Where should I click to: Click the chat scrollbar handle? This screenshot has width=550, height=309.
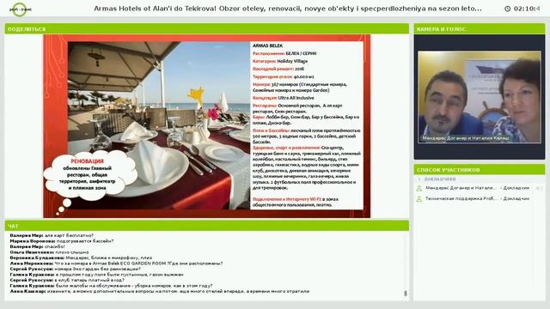coord(406,294)
